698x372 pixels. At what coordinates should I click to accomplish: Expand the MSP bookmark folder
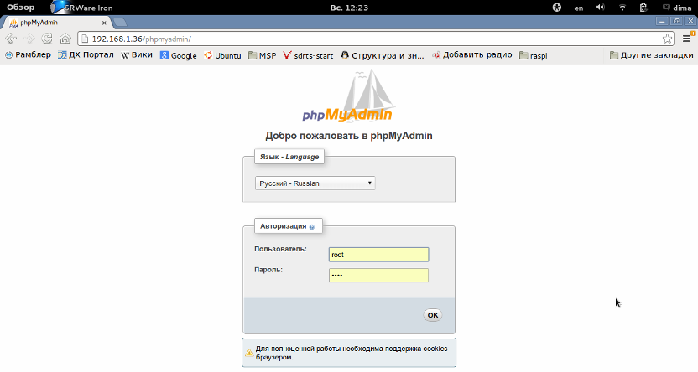point(263,55)
